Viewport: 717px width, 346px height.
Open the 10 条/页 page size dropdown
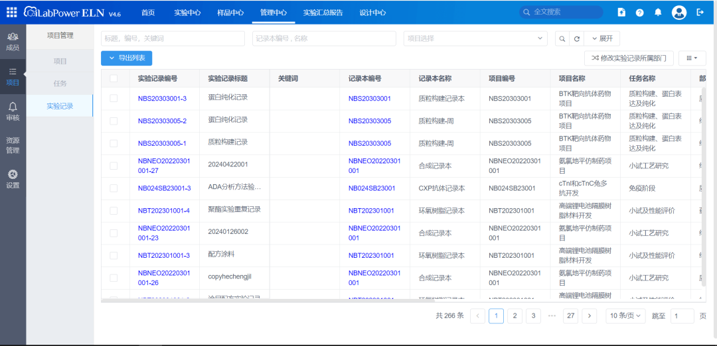point(625,316)
